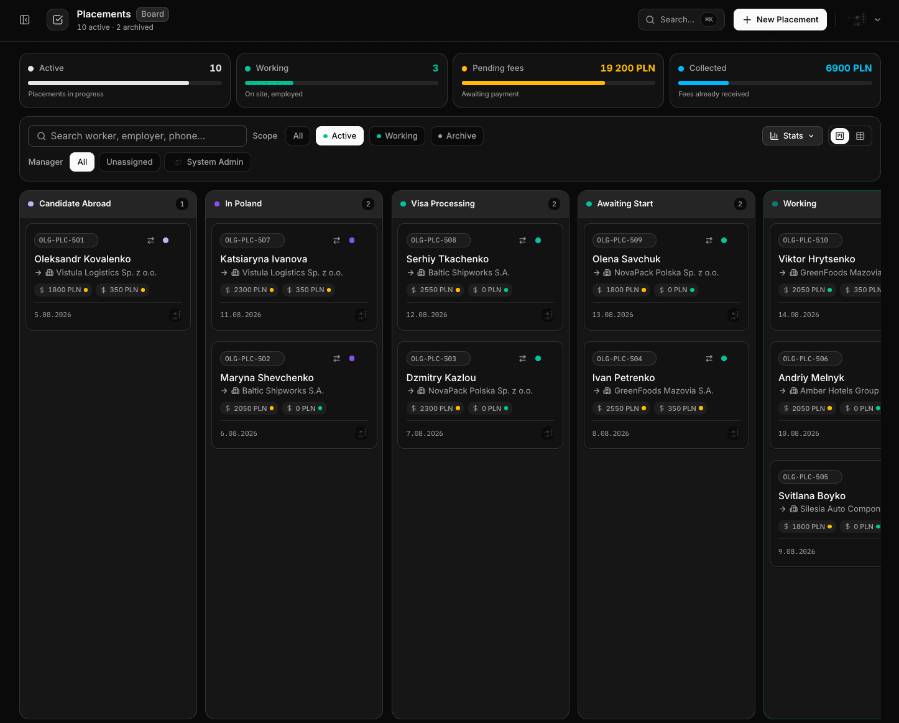The width and height of the screenshot is (899, 723).
Task: Create a New Placement
Action: (x=780, y=20)
